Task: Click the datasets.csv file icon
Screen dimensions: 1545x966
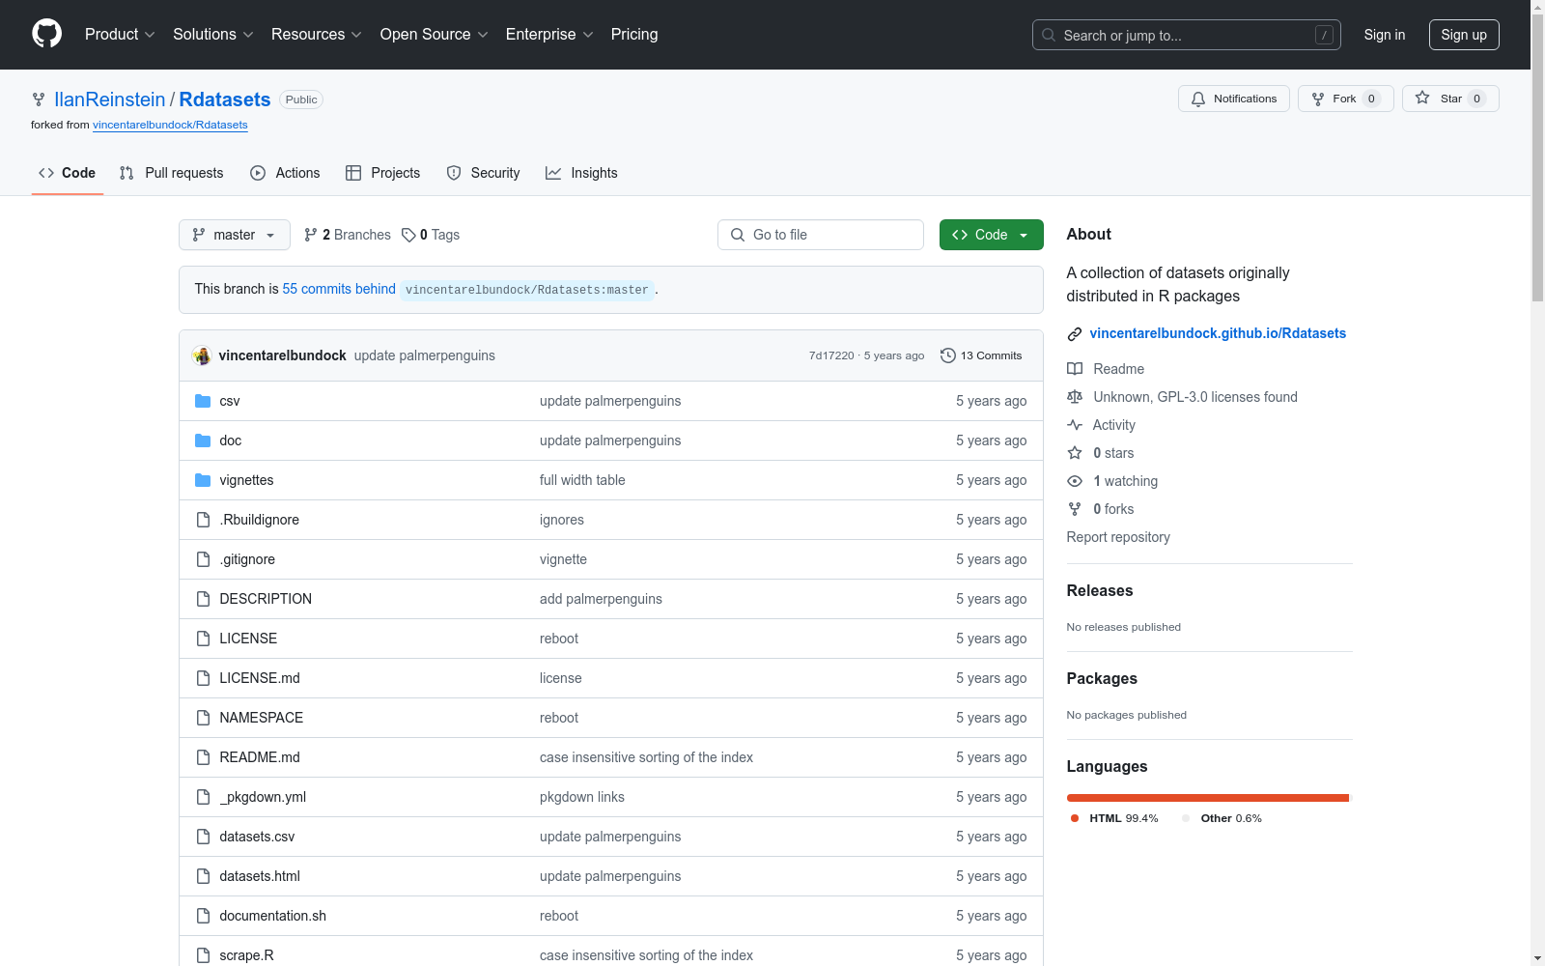Action: [203, 837]
